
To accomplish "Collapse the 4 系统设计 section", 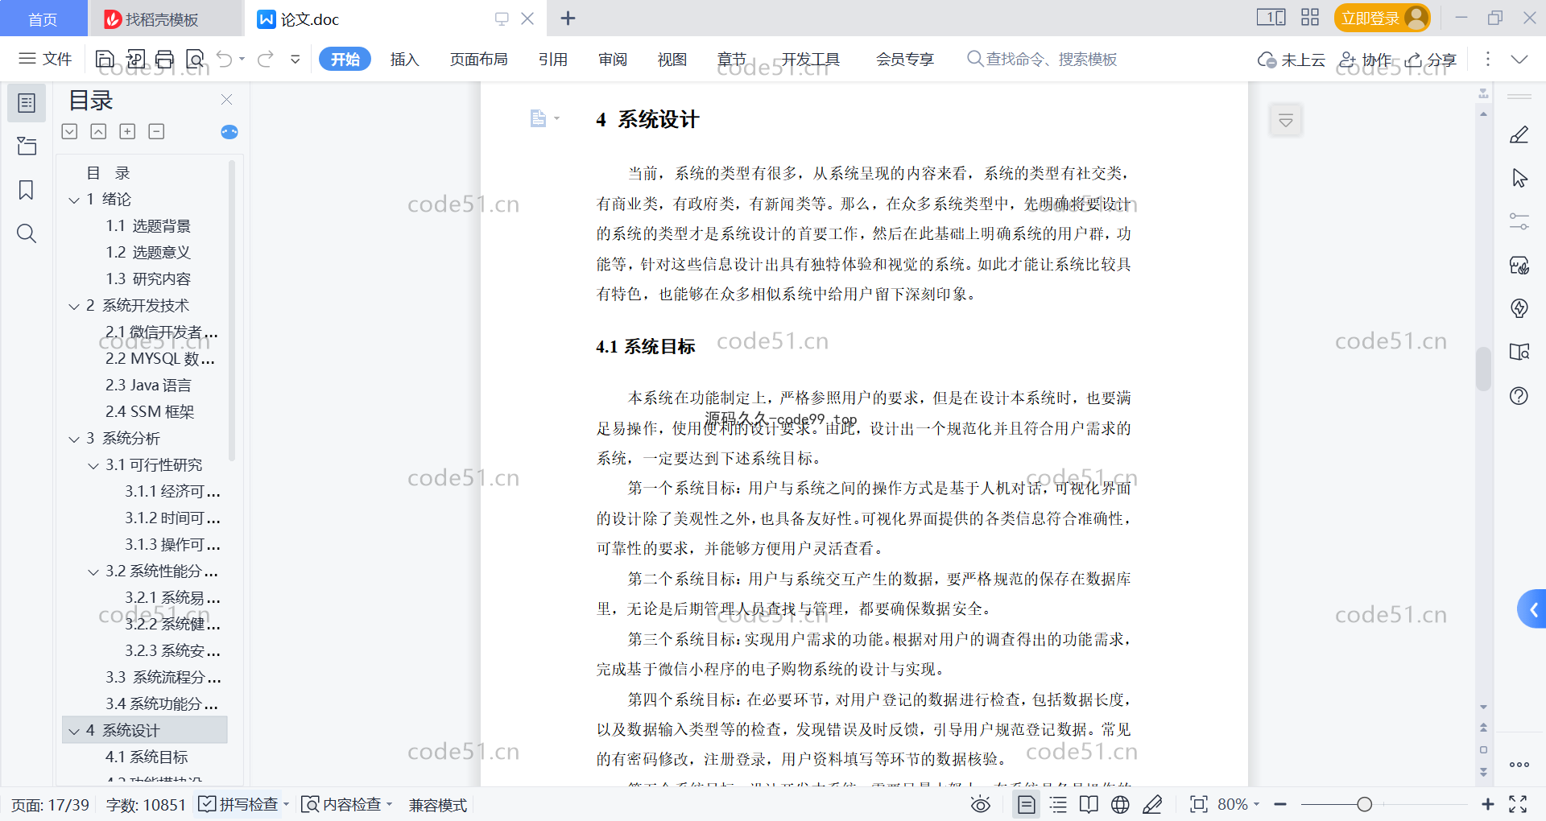I will 74,731.
